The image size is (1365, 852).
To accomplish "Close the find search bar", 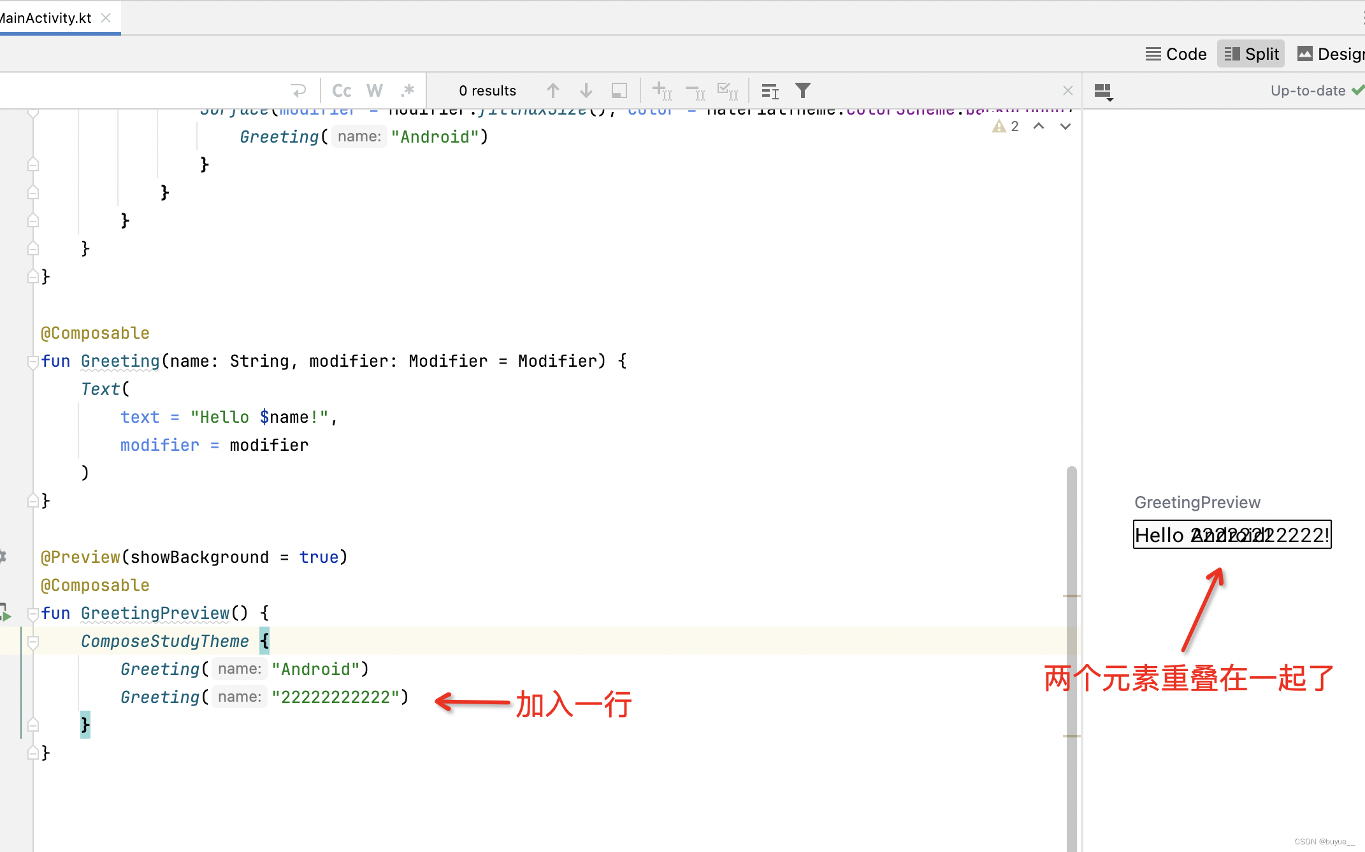I will point(1068,90).
